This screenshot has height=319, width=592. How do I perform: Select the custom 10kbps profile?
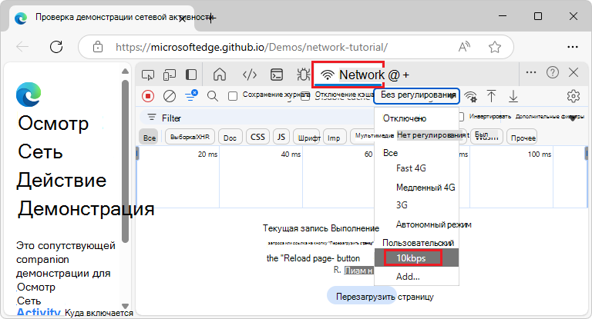click(x=417, y=258)
